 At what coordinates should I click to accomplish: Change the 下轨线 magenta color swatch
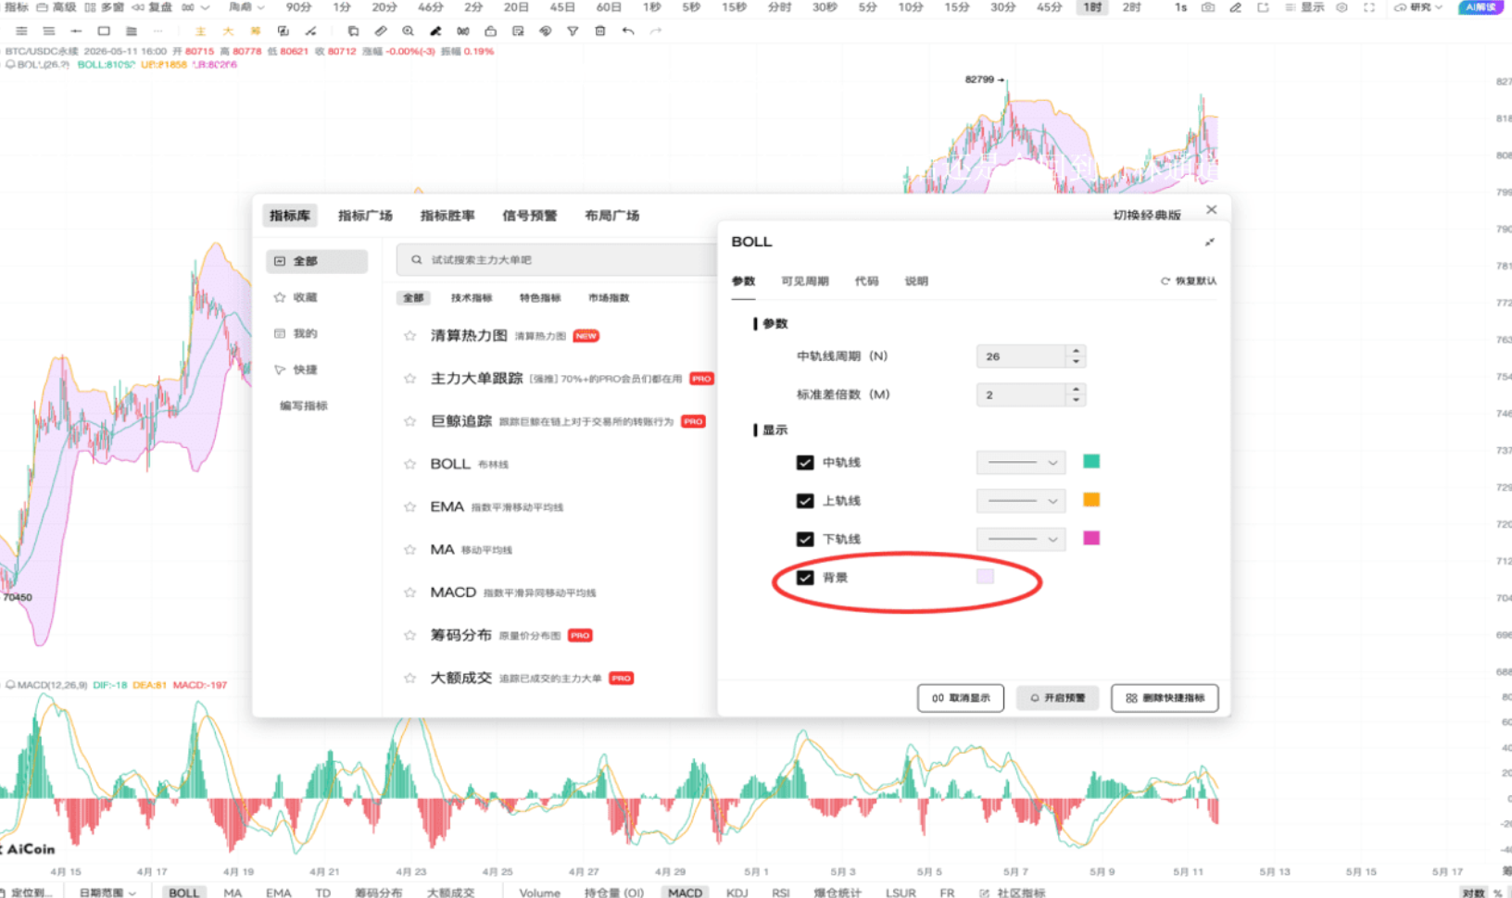coord(1091,538)
